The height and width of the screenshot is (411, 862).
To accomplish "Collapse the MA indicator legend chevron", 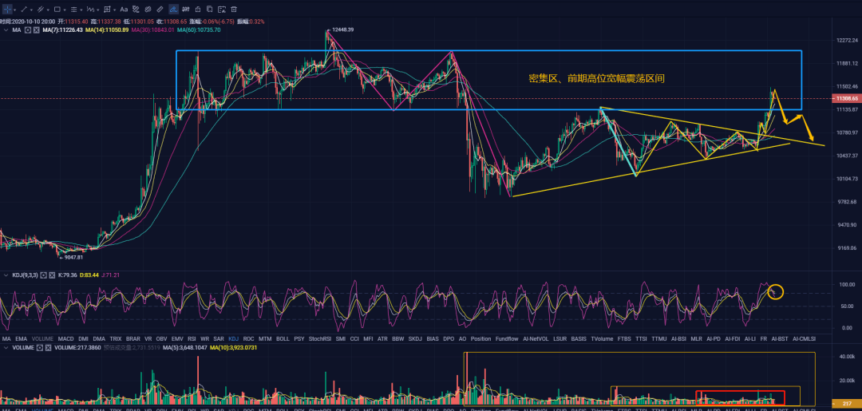I will click(6, 30).
